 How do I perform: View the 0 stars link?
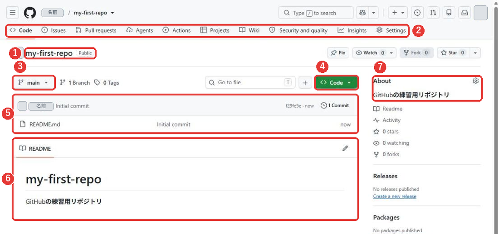[x=386, y=132]
